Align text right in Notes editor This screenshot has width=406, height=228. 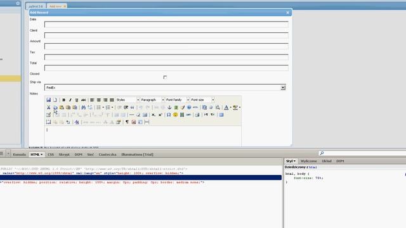[x=105, y=100]
